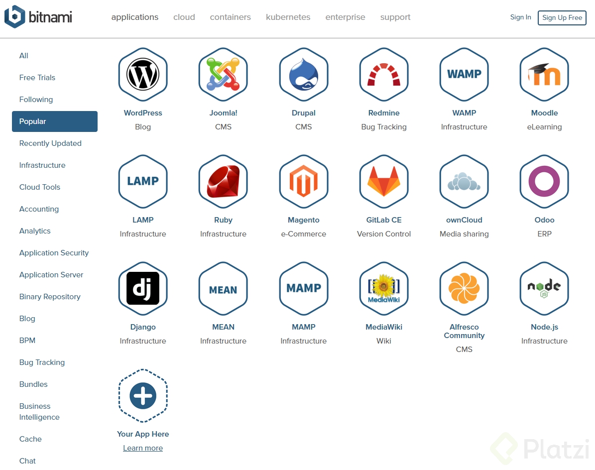Filter by Bug Tracking in sidebar
Image resolution: width=595 pixels, height=470 pixels.
(42, 362)
